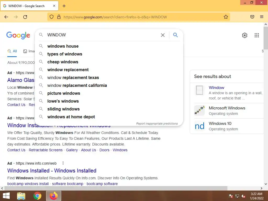Image resolution: width=268 pixels, height=201 pixels.
Task: Click the About Us sitelink
Action: click(88, 150)
